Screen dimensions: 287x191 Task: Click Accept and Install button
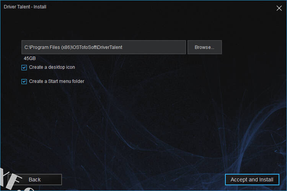252,180
